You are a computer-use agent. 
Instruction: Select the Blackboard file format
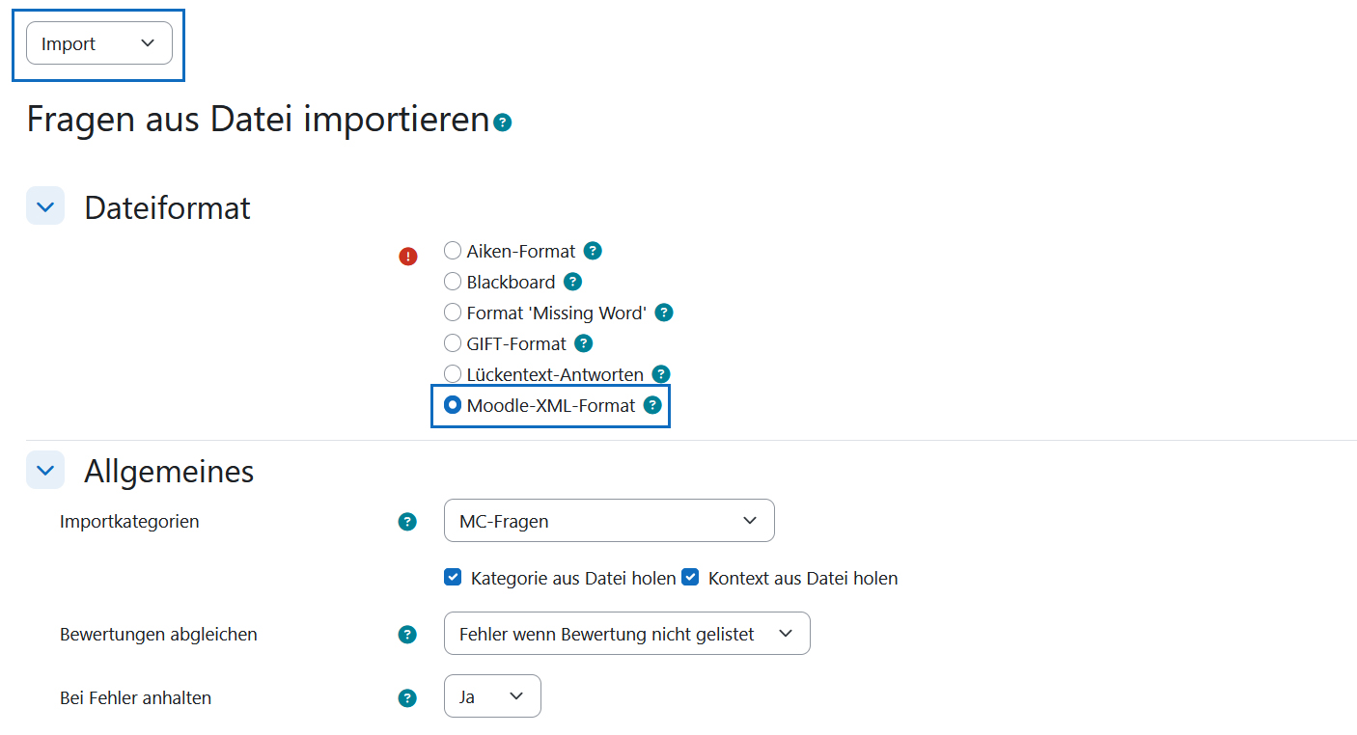pos(453,282)
